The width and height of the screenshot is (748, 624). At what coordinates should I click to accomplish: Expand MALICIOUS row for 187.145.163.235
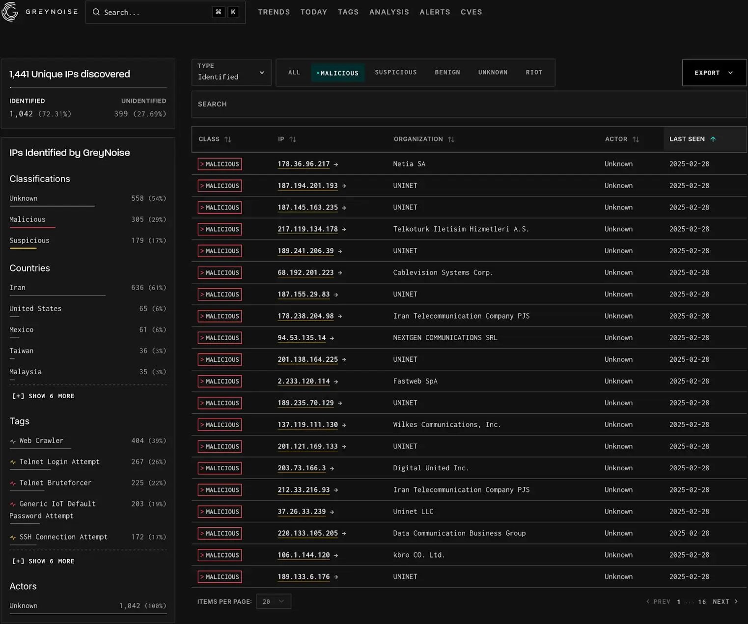[x=220, y=208]
